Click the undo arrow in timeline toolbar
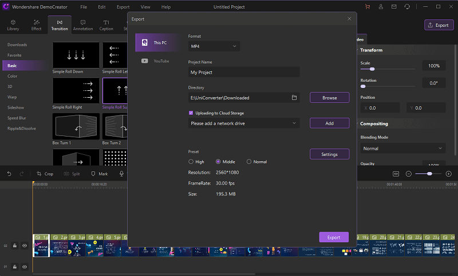 (9, 174)
